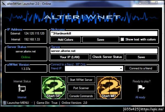Click the Ready to play flag icon
Screen dimensions: 165x112
tap(141, 88)
